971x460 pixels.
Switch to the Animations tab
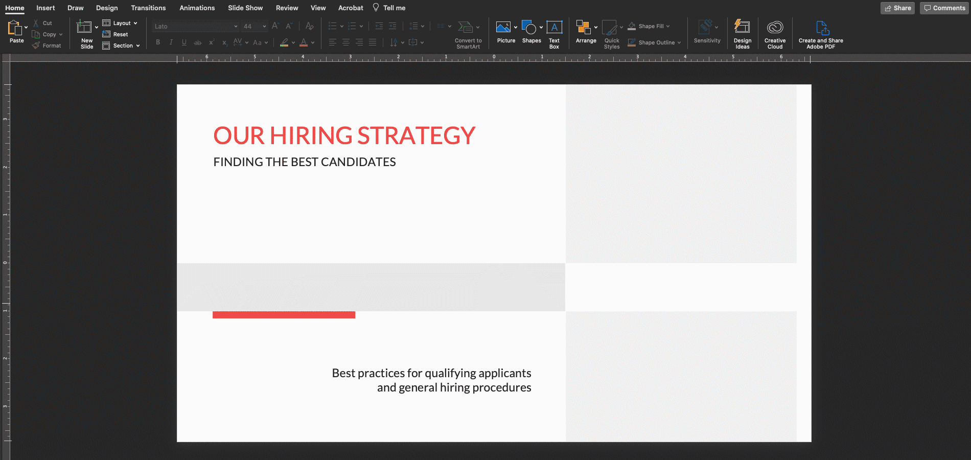click(x=197, y=8)
